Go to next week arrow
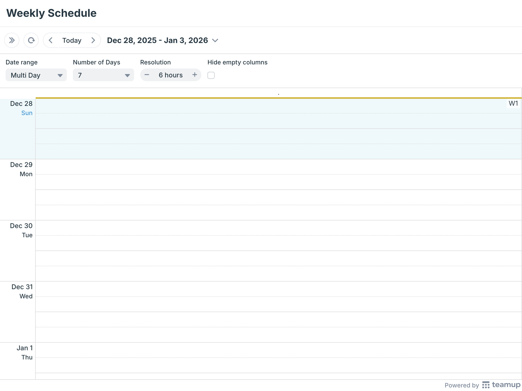The height and width of the screenshot is (391, 522). pos(93,40)
